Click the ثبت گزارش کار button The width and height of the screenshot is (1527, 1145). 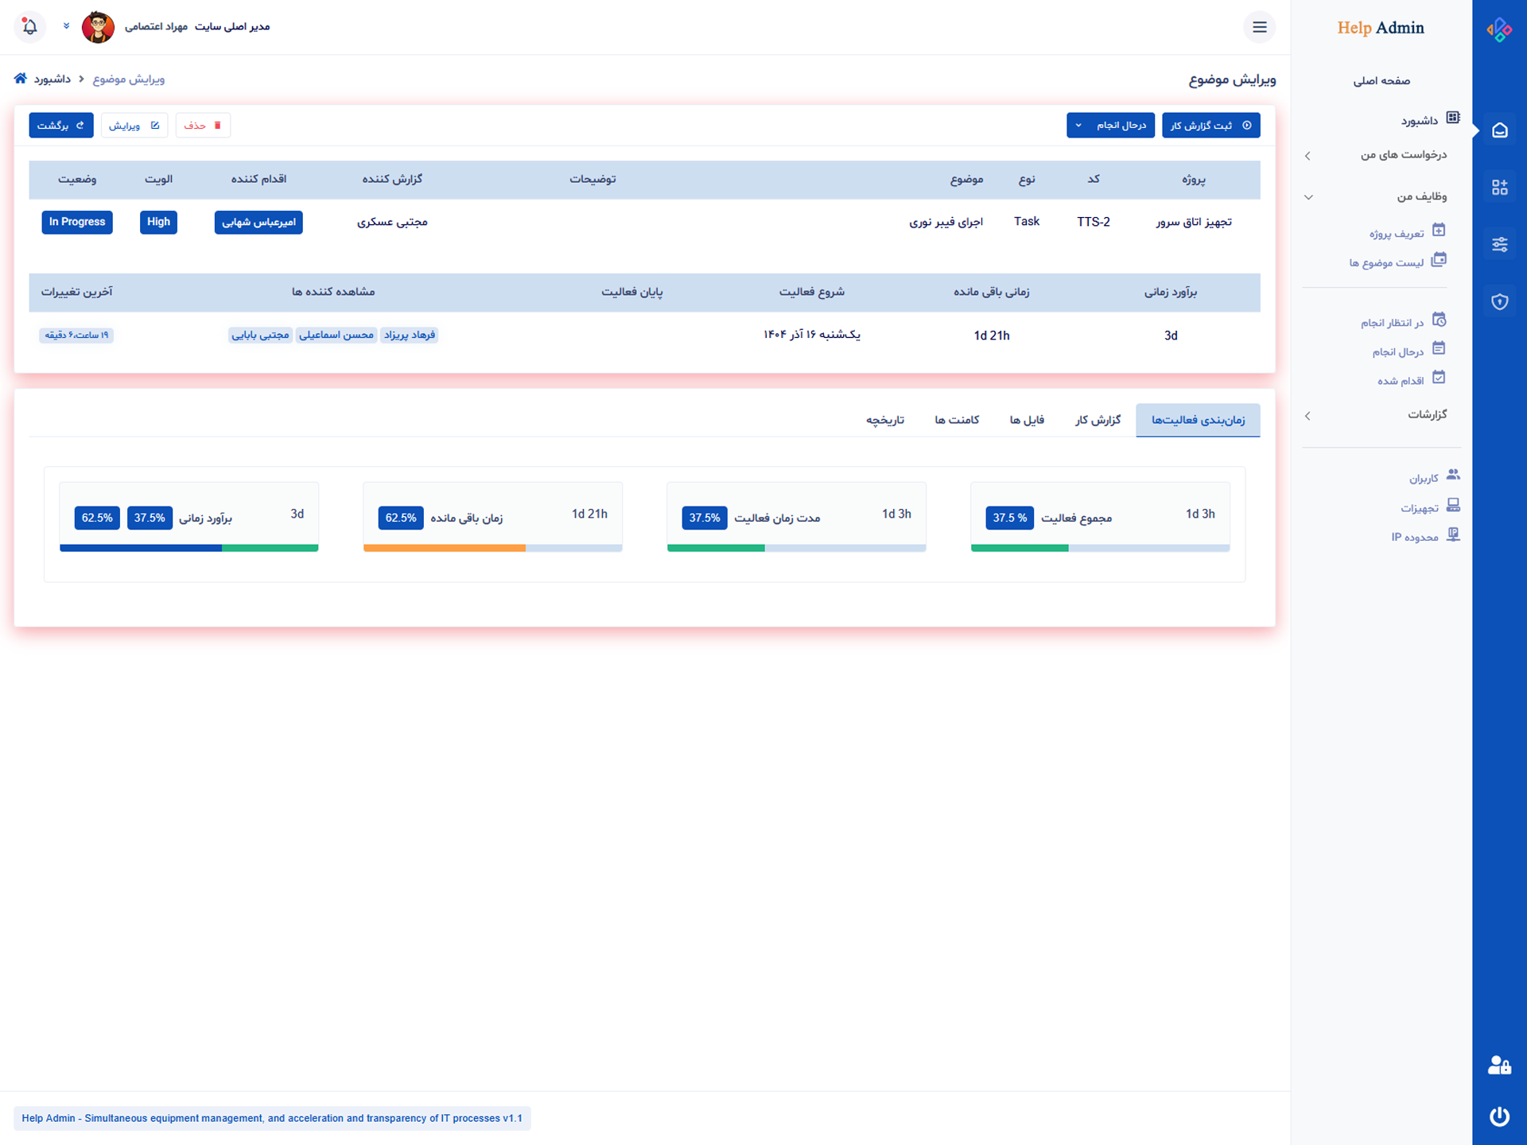coord(1210,126)
